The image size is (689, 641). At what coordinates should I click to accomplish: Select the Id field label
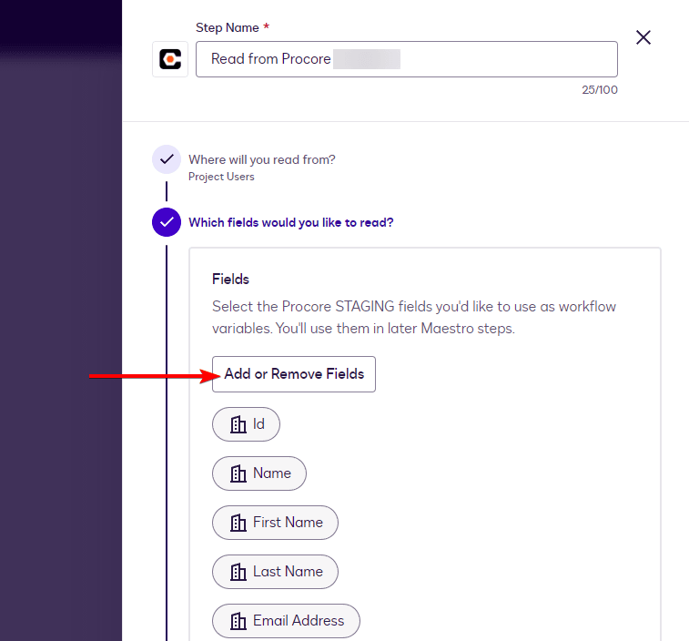tap(258, 424)
